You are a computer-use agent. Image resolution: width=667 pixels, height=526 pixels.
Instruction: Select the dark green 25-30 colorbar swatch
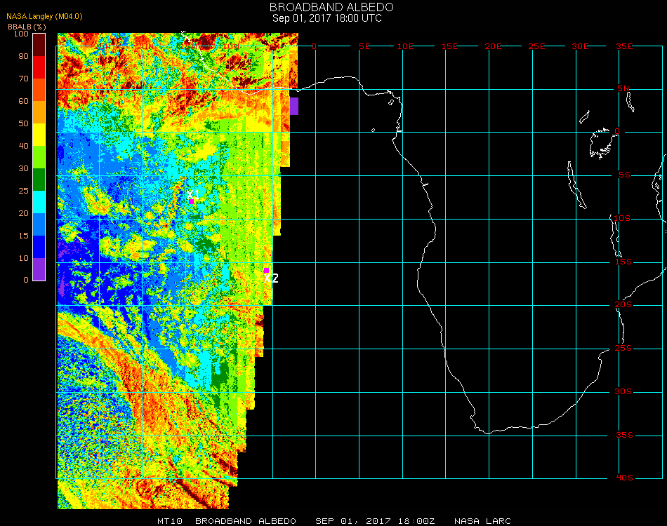tap(39, 180)
